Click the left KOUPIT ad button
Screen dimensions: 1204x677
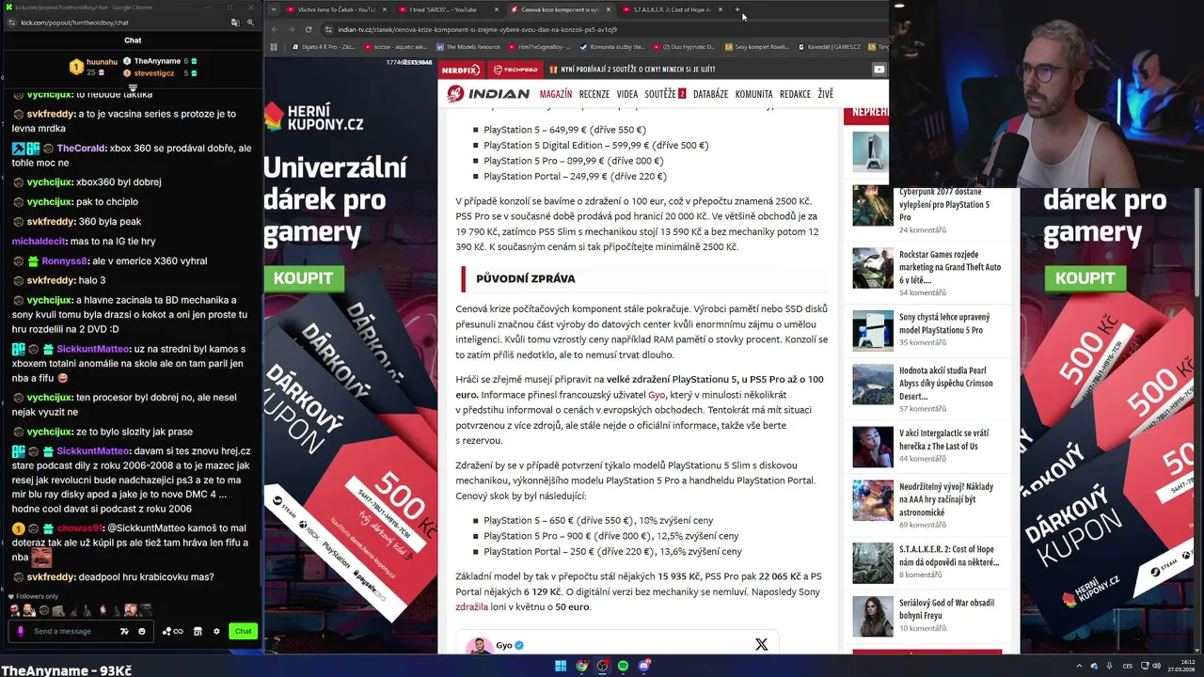[x=303, y=278]
